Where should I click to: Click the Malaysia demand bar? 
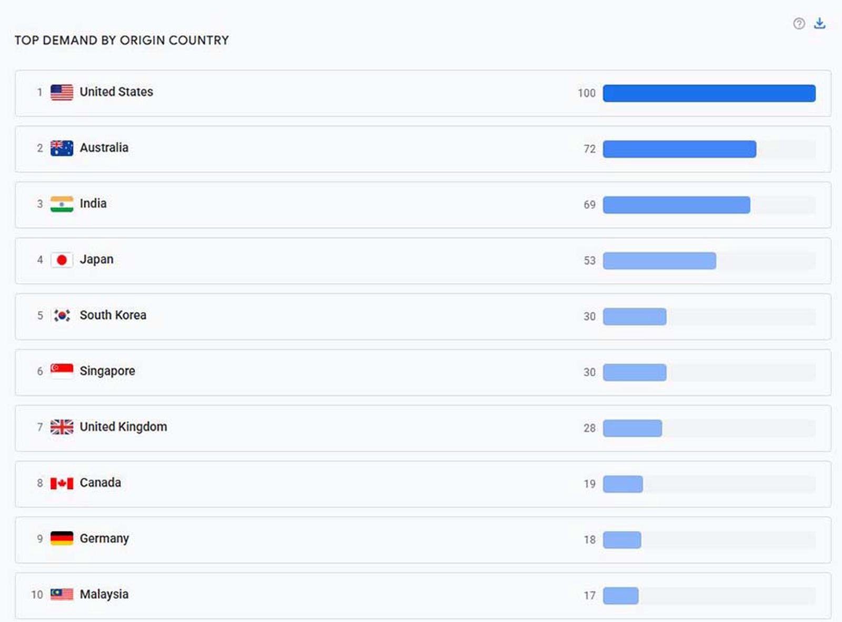[620, 596]
